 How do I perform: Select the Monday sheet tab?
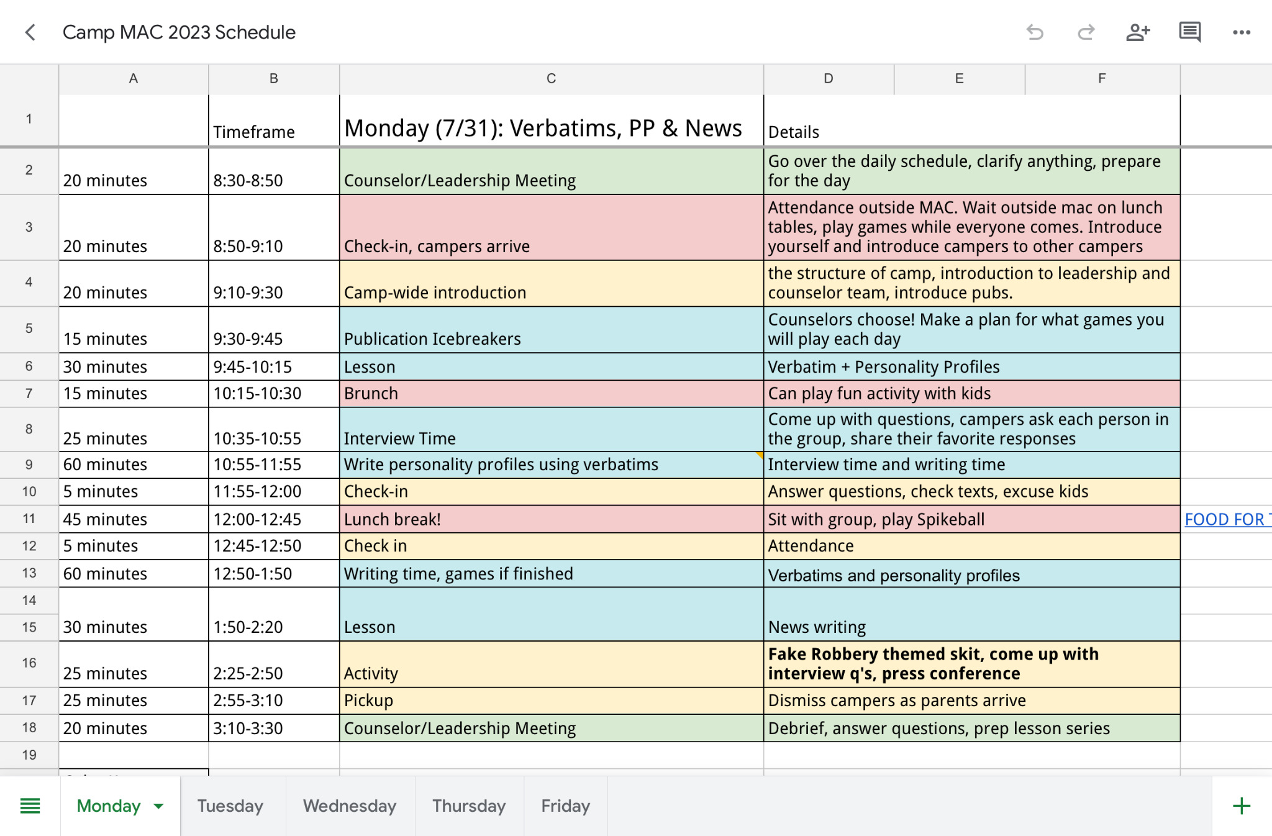[109, 806]
